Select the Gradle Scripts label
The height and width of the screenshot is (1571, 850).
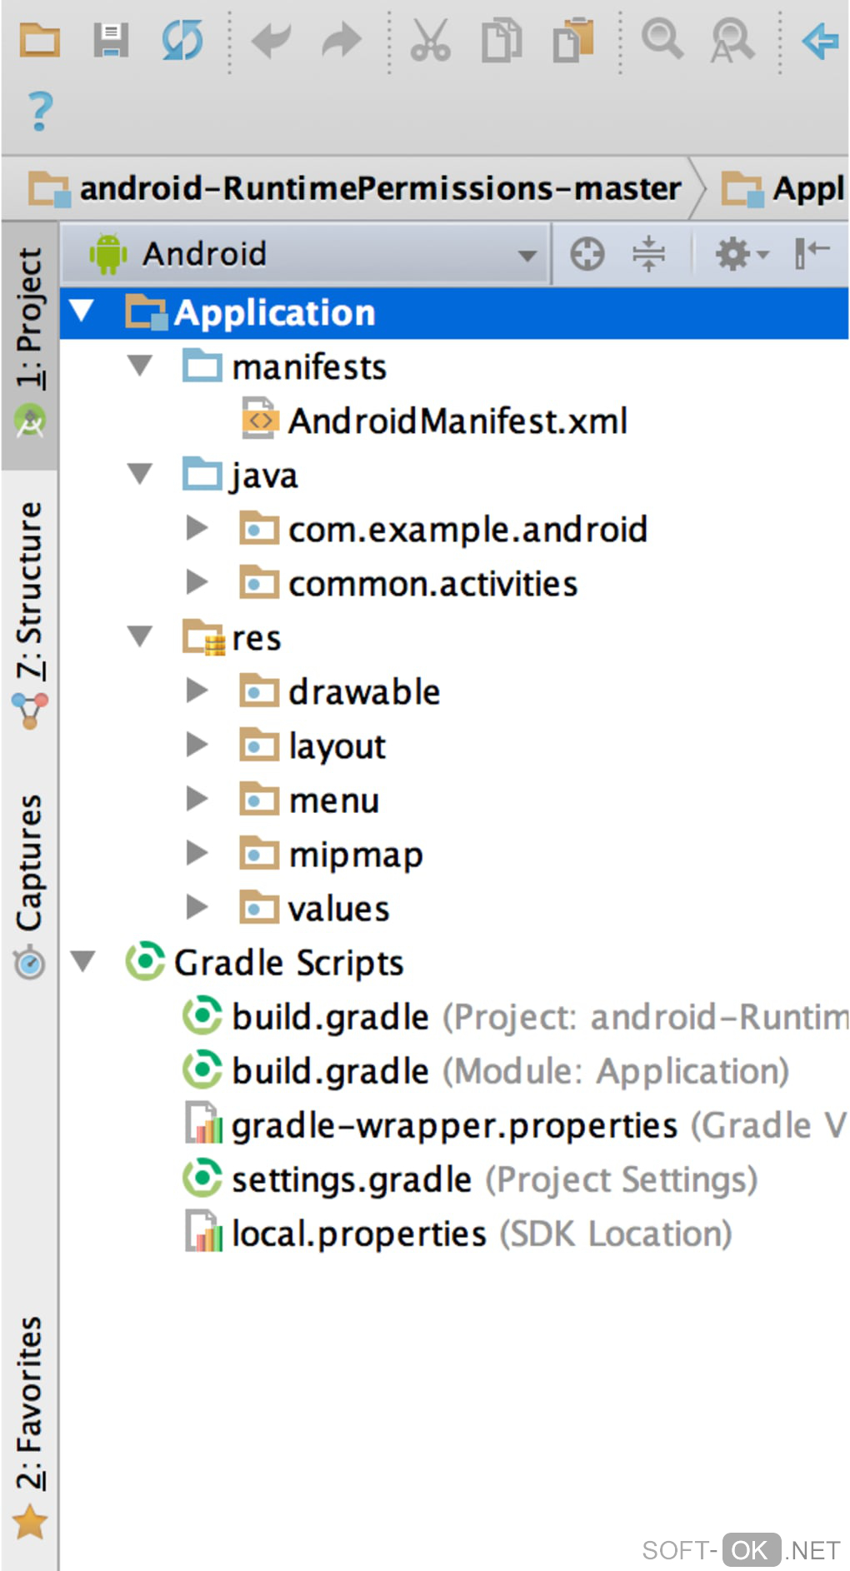pos(288,964)
